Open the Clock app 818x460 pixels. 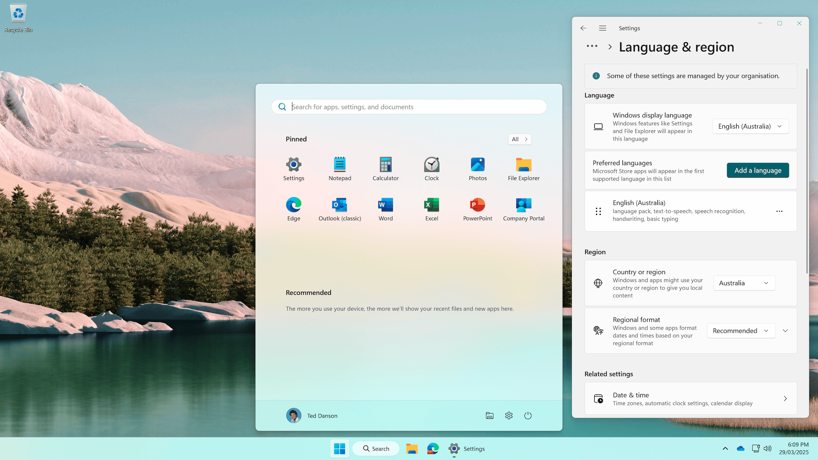432,169
